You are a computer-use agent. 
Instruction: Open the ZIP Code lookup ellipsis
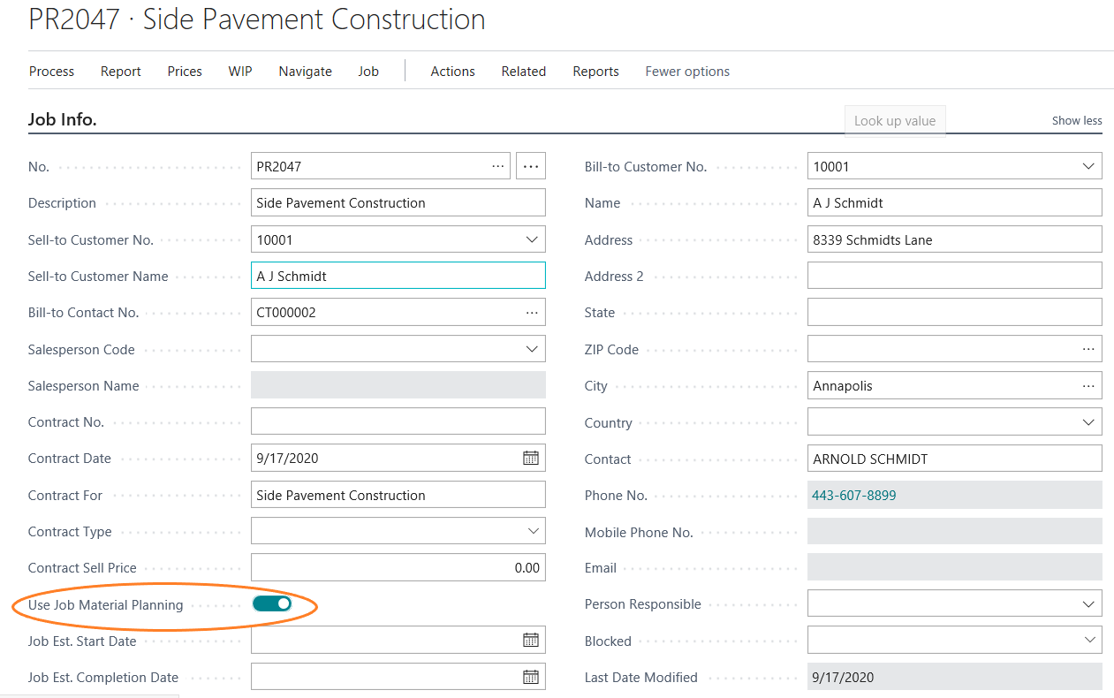(x=1087, y=349)
